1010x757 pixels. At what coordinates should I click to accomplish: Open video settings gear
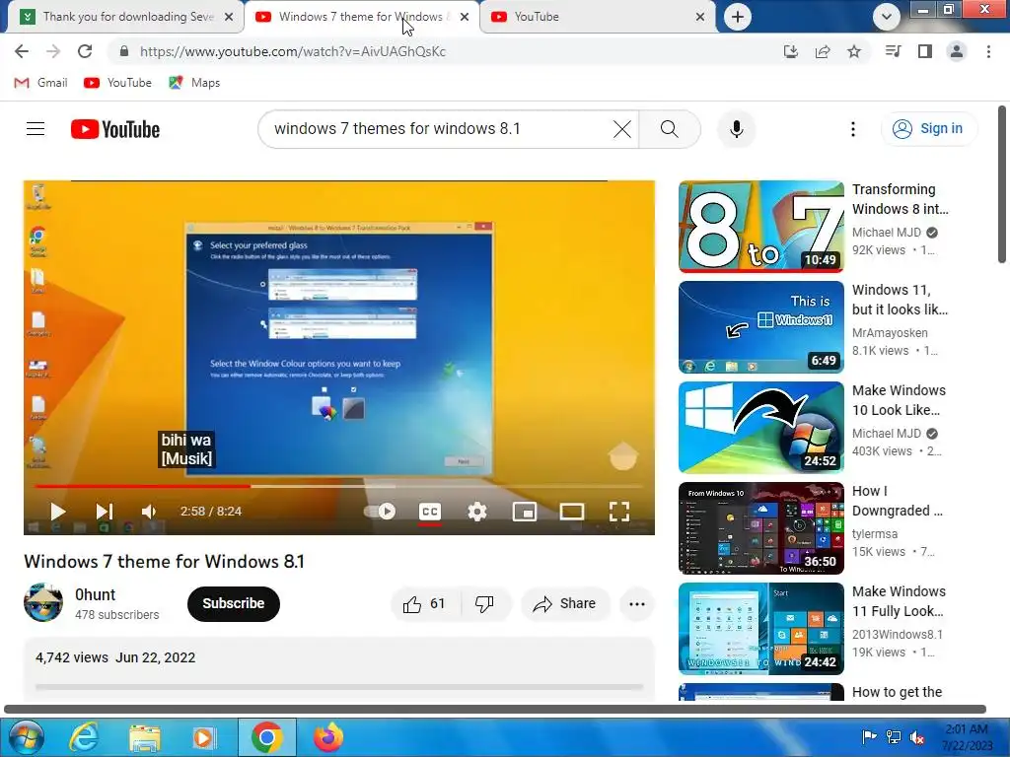click(x=476, y=512)
